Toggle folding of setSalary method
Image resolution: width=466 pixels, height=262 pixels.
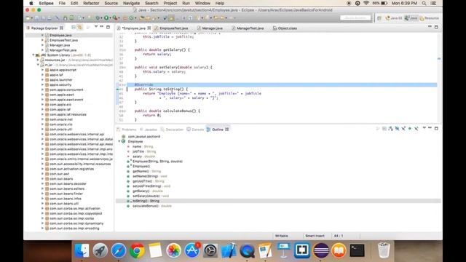(x=125, y=68)
